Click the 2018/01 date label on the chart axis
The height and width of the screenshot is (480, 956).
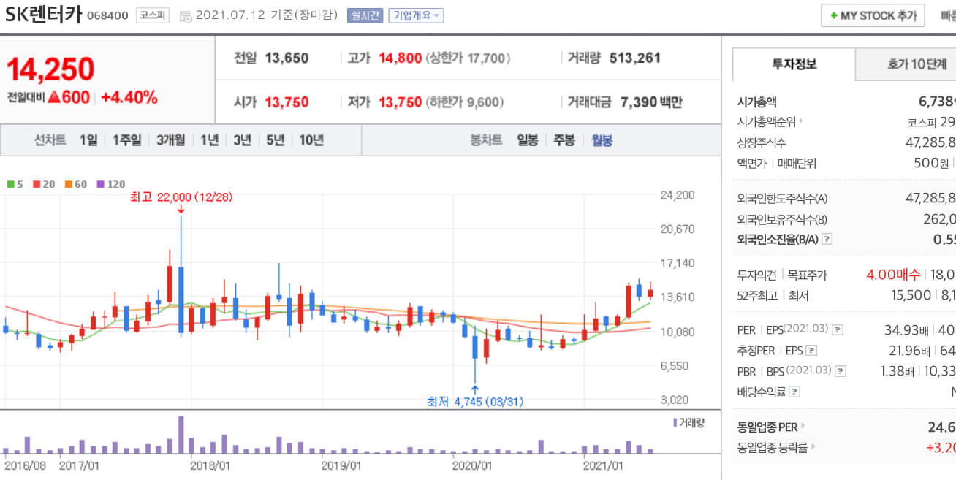(210, 465)
